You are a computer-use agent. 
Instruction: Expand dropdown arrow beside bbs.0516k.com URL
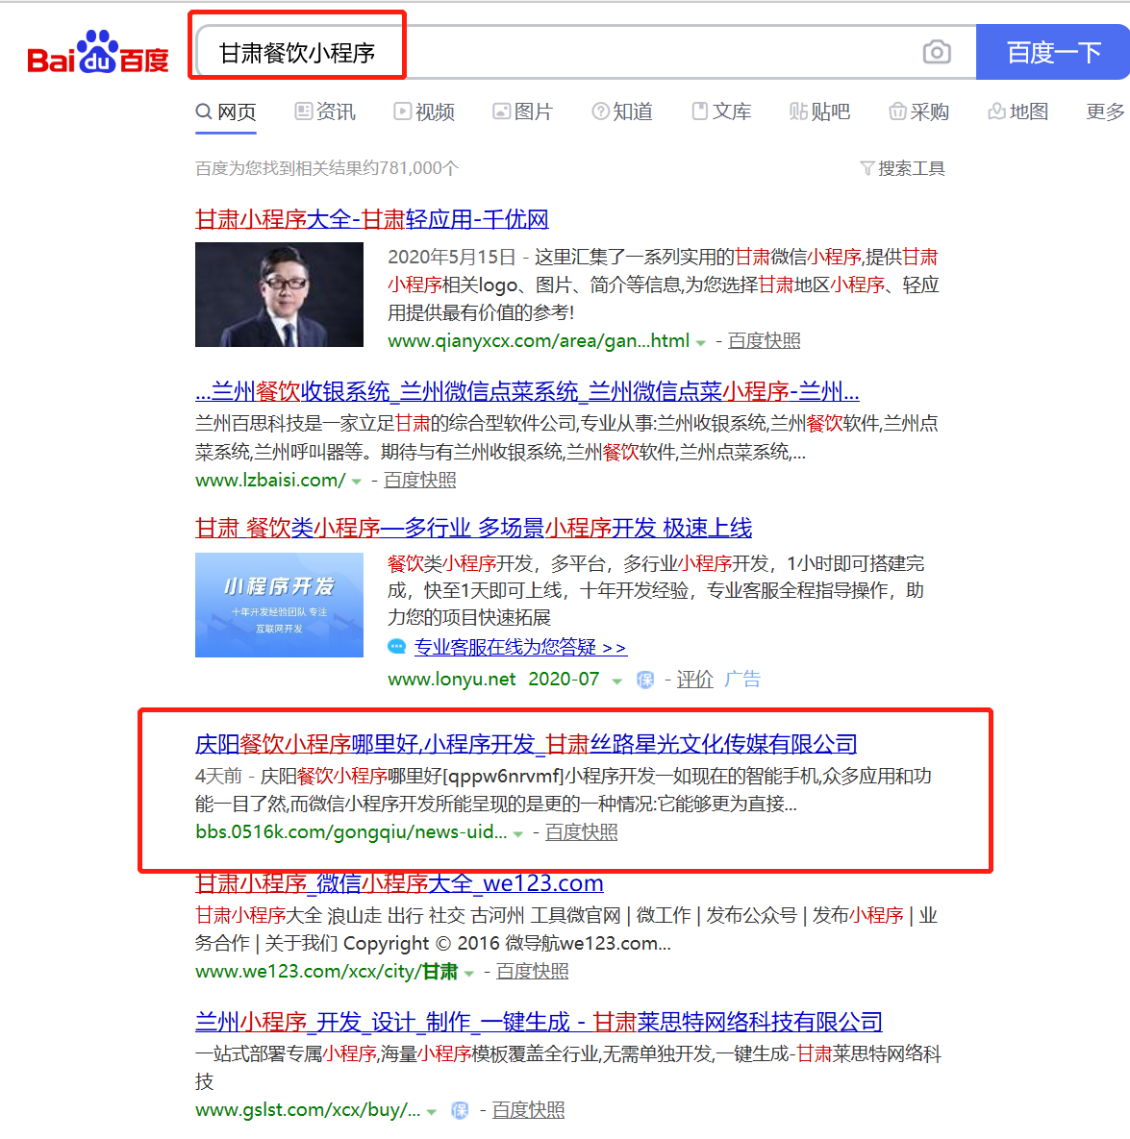[x=517, y=833]
